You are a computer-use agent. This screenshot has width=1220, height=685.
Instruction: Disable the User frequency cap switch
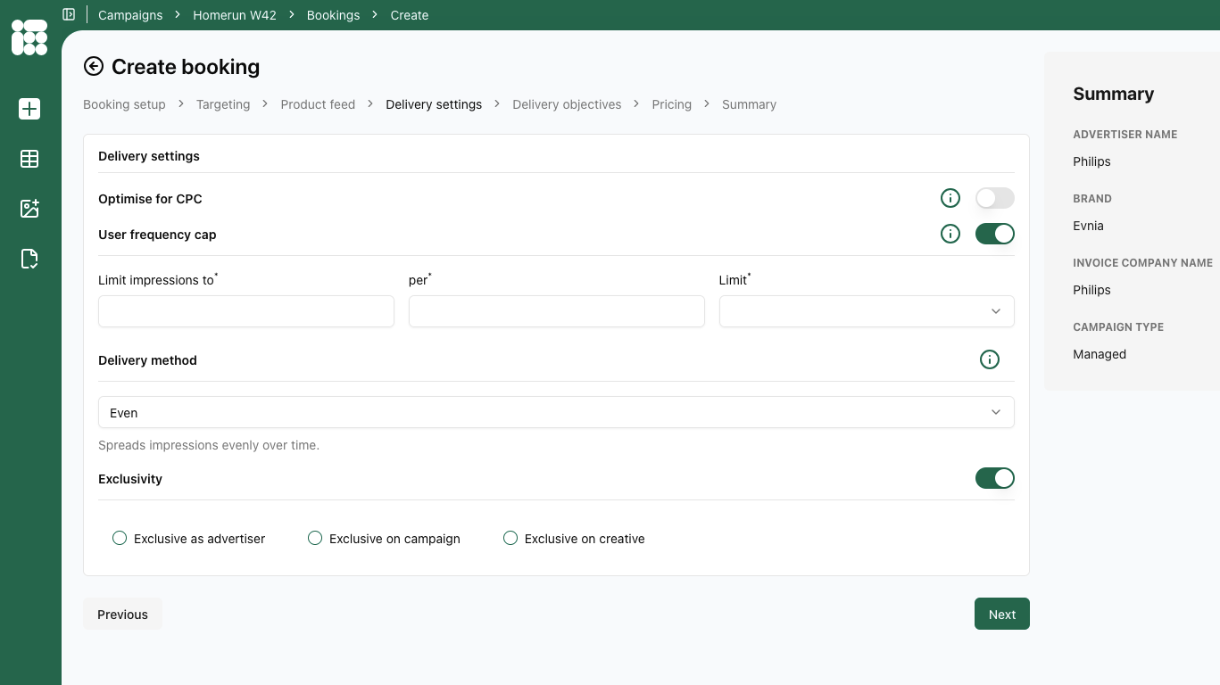click(995, 234)
